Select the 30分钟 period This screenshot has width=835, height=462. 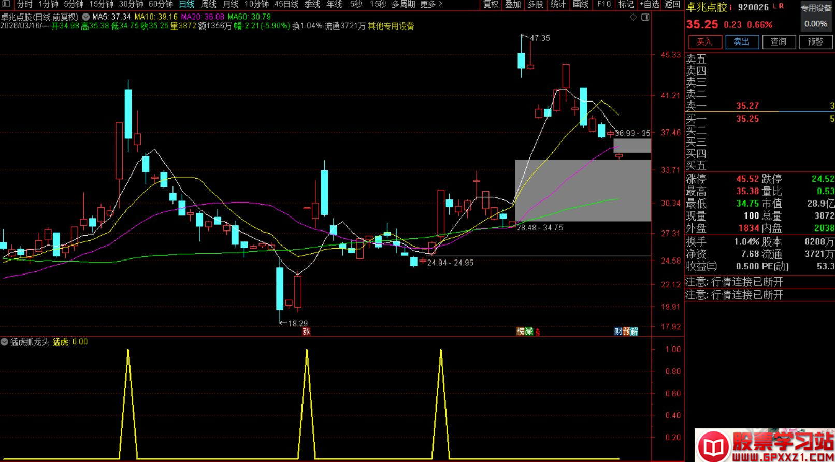coord(131,4)
